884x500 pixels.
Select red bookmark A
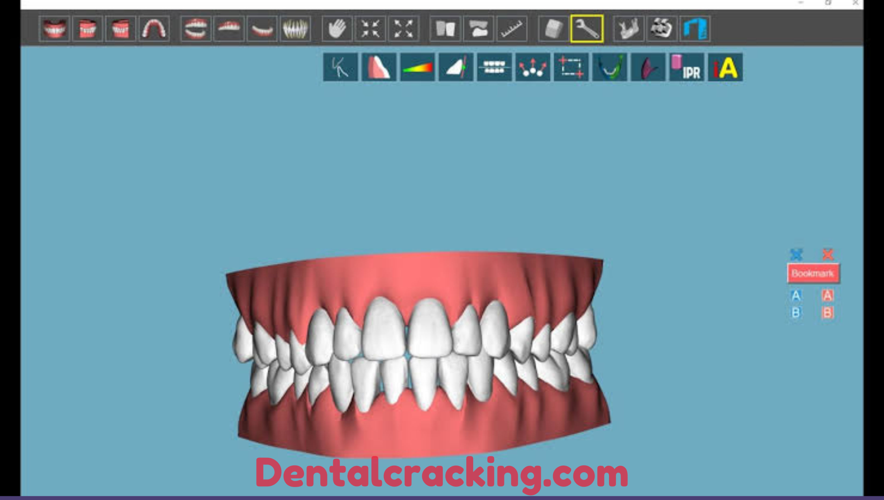[827, 295]
